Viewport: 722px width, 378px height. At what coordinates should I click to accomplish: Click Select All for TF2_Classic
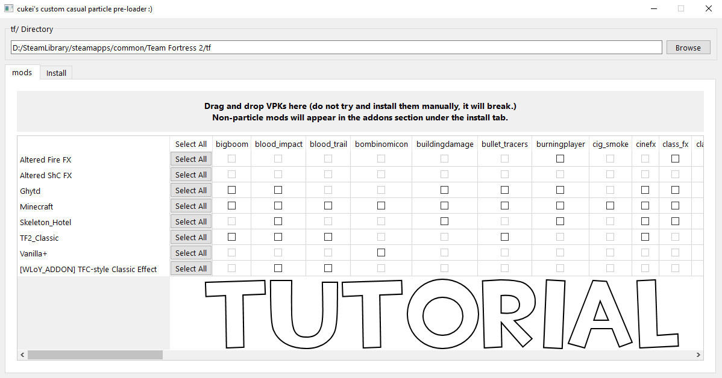[x=190, y=237]
